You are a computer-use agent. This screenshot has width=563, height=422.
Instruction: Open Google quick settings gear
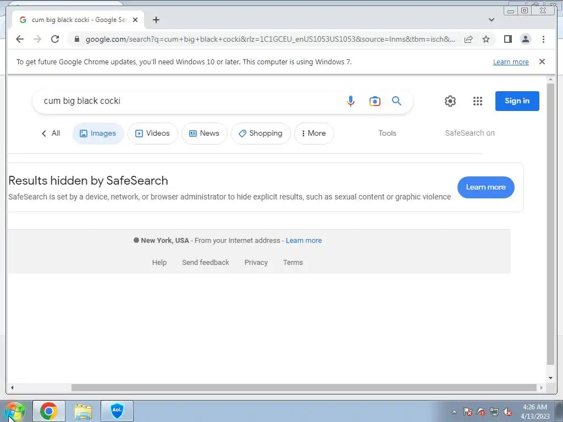pos(450,101)
